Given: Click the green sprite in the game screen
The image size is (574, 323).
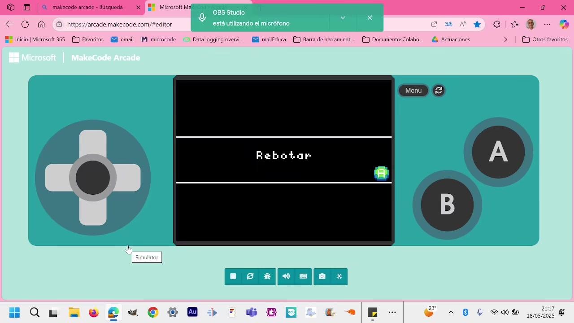Looking at the screenshot, I should pyautogui.click(x=381, y=173).
